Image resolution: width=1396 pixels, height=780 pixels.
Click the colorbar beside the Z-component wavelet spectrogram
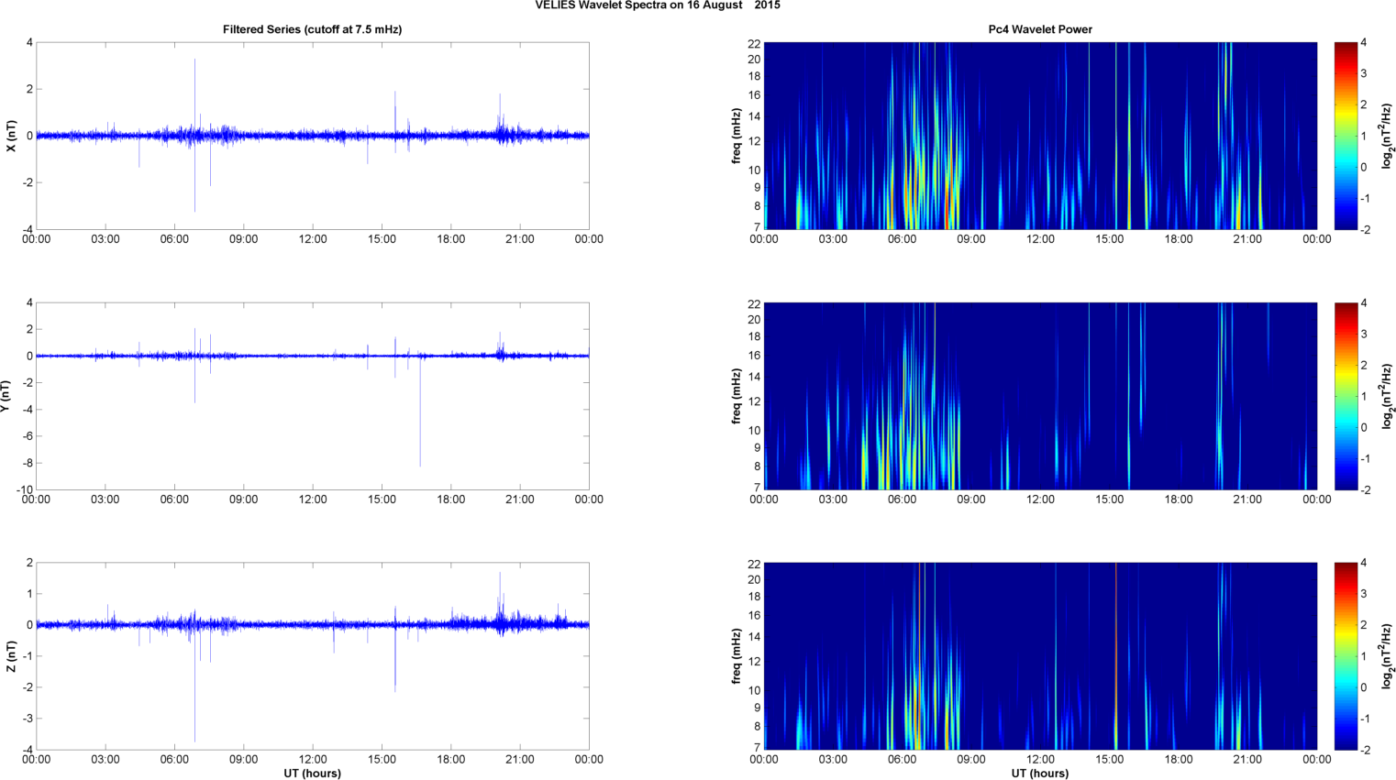pos(1346,656)
